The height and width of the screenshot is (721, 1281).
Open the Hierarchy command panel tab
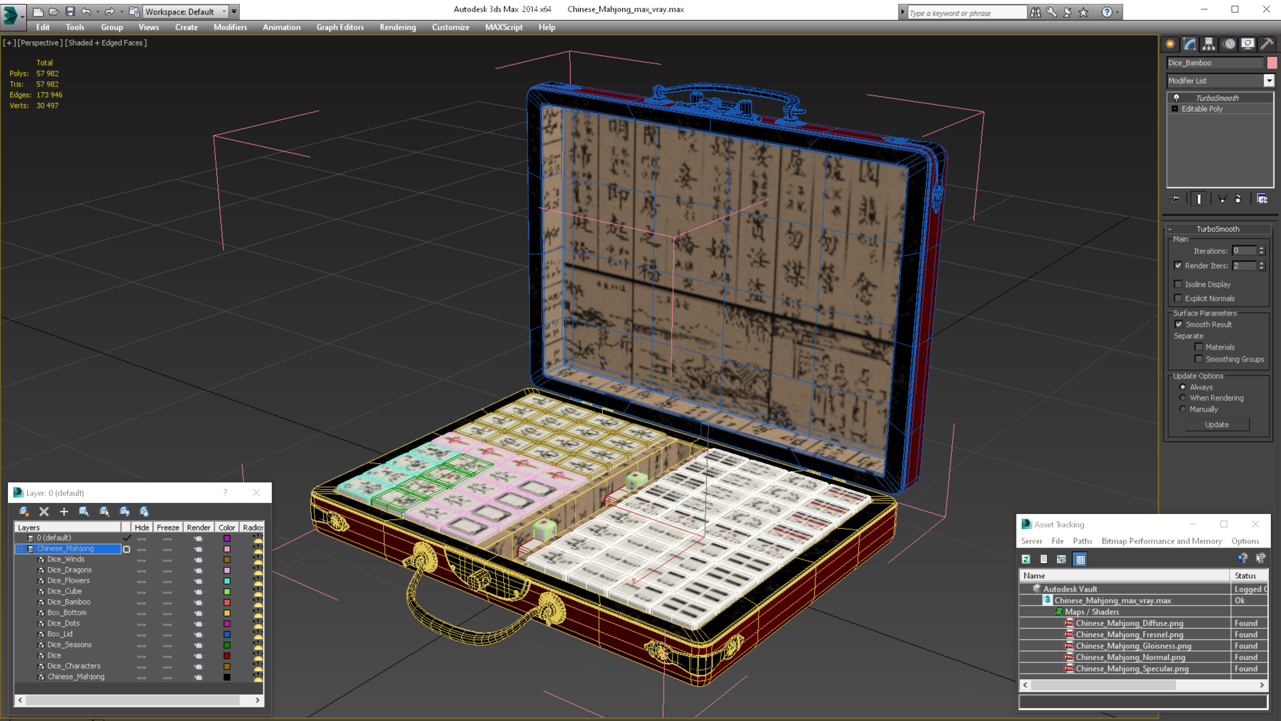[x=1209, y=45]
